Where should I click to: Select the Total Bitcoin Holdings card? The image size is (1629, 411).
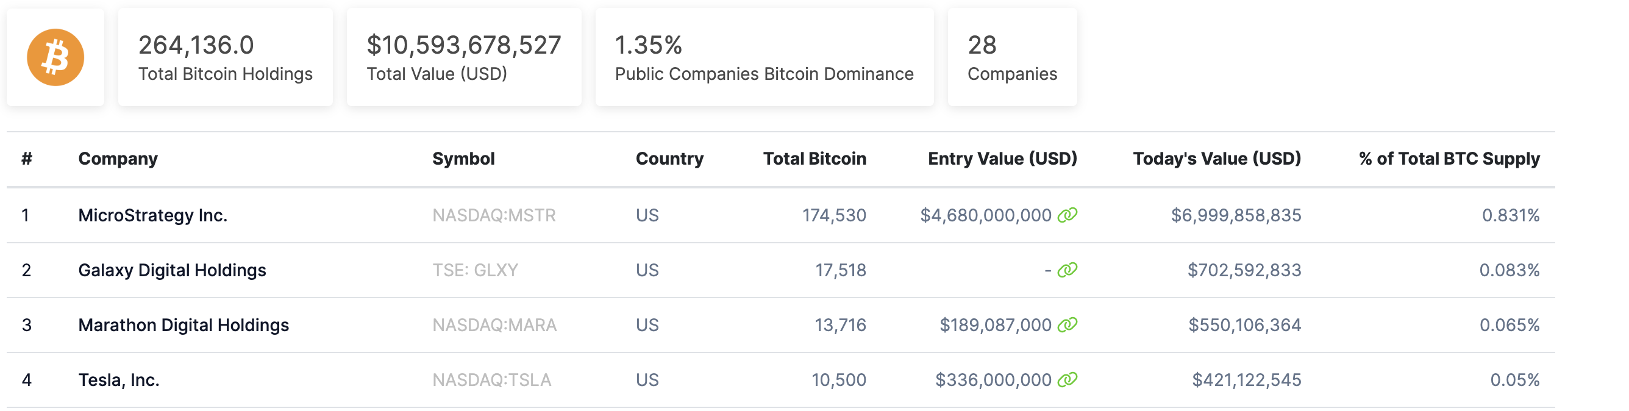[x=225, y=57]
